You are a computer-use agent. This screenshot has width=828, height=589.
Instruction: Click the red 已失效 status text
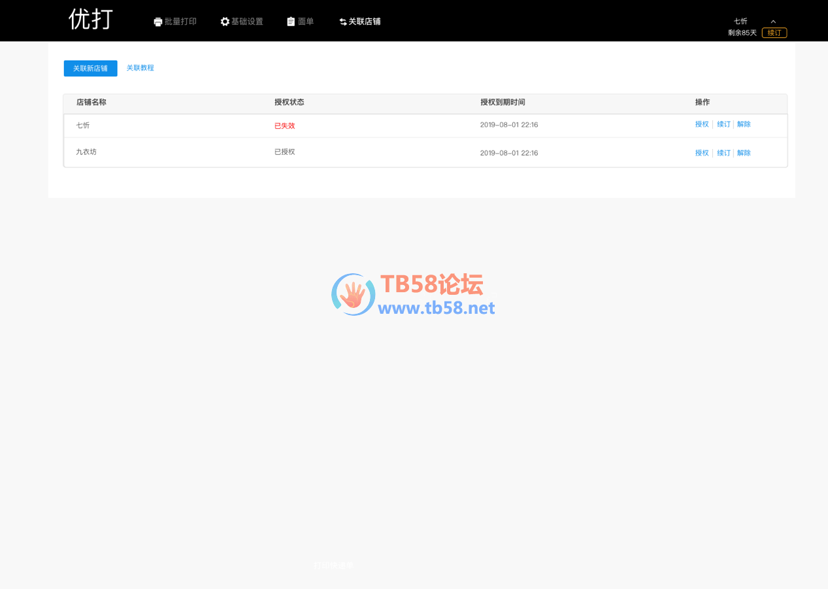point(284,126)
